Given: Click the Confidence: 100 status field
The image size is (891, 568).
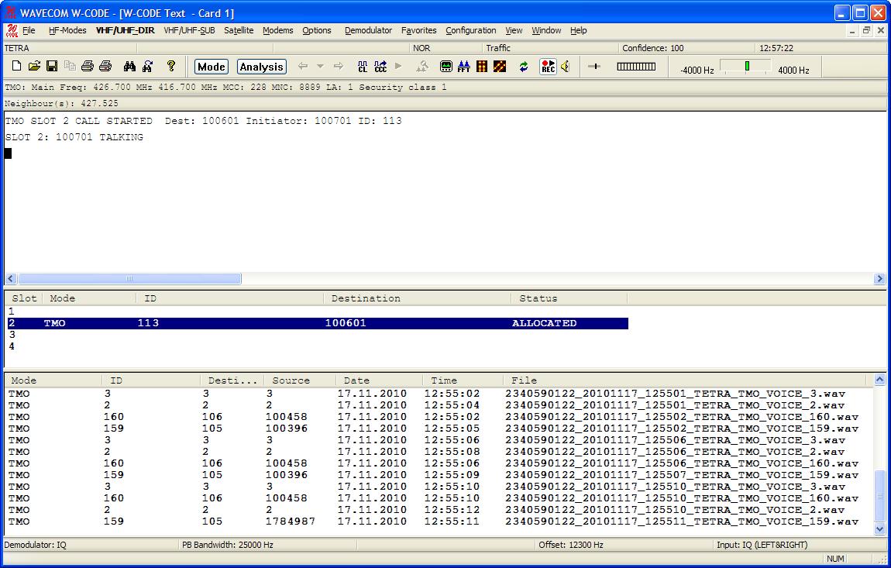Looking at the screenshot, I should pyautogui.click(x=686, y=48).
